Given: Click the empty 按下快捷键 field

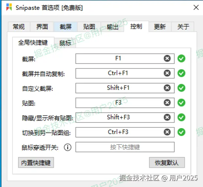Looking at the screenshot, I should click(125, 147).
